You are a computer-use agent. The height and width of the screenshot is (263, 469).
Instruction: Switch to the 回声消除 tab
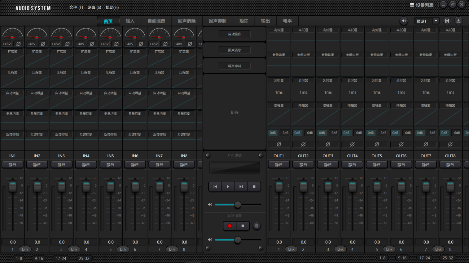point(186,21)
